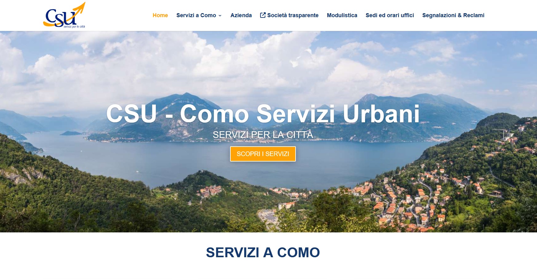The height and width of the screenshot is (279, 537).
Task: Go to the Home menu item
Action: click(160, 15)
